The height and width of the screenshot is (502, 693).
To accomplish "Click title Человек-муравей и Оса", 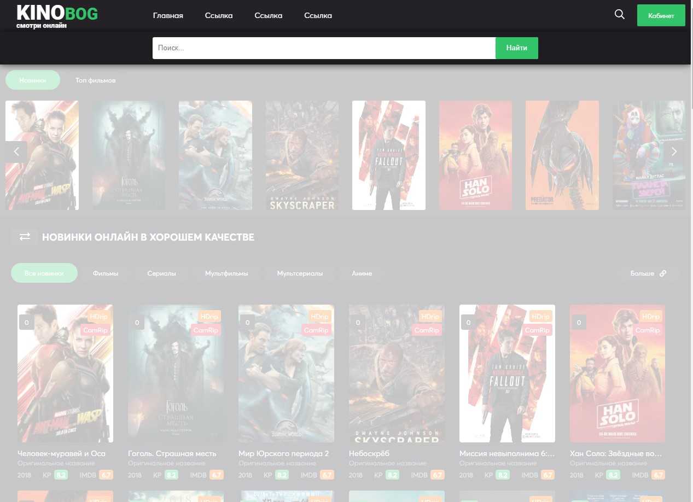I will click(x=61, y=453).
